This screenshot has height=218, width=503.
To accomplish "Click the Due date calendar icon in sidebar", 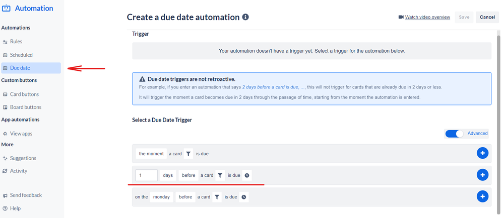I will pos(5,68).
